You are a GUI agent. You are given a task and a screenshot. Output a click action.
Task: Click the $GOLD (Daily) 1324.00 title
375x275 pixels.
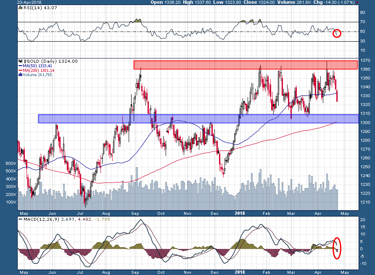[x=50, y=61]
